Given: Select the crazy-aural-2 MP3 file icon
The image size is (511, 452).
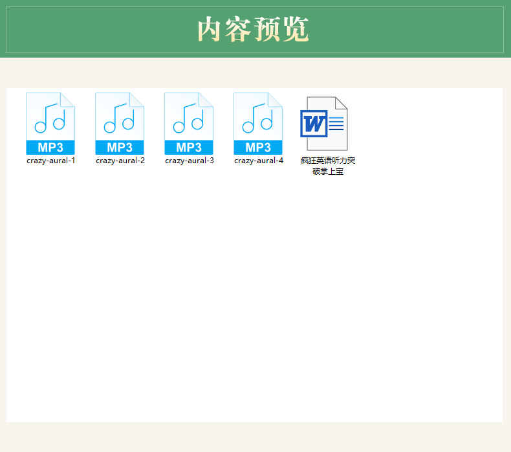Looking at the screenshot, I should coord(120,124).
